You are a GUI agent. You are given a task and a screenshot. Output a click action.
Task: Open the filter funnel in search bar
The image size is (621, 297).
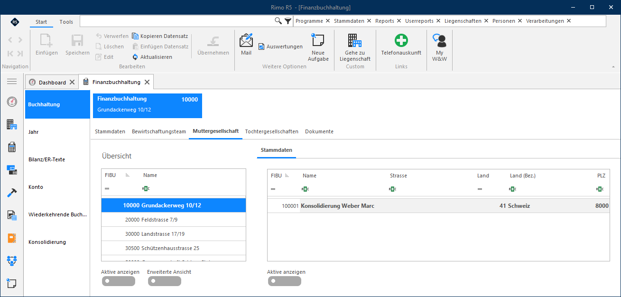point(288,21)
